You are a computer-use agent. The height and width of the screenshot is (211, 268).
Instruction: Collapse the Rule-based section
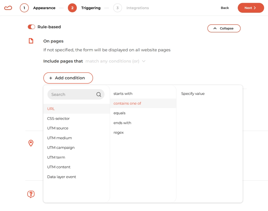click(224, 28)
